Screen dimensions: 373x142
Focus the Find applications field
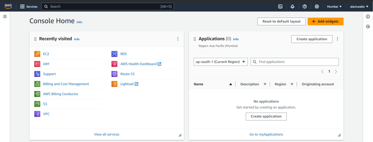[x=294, y=62]
